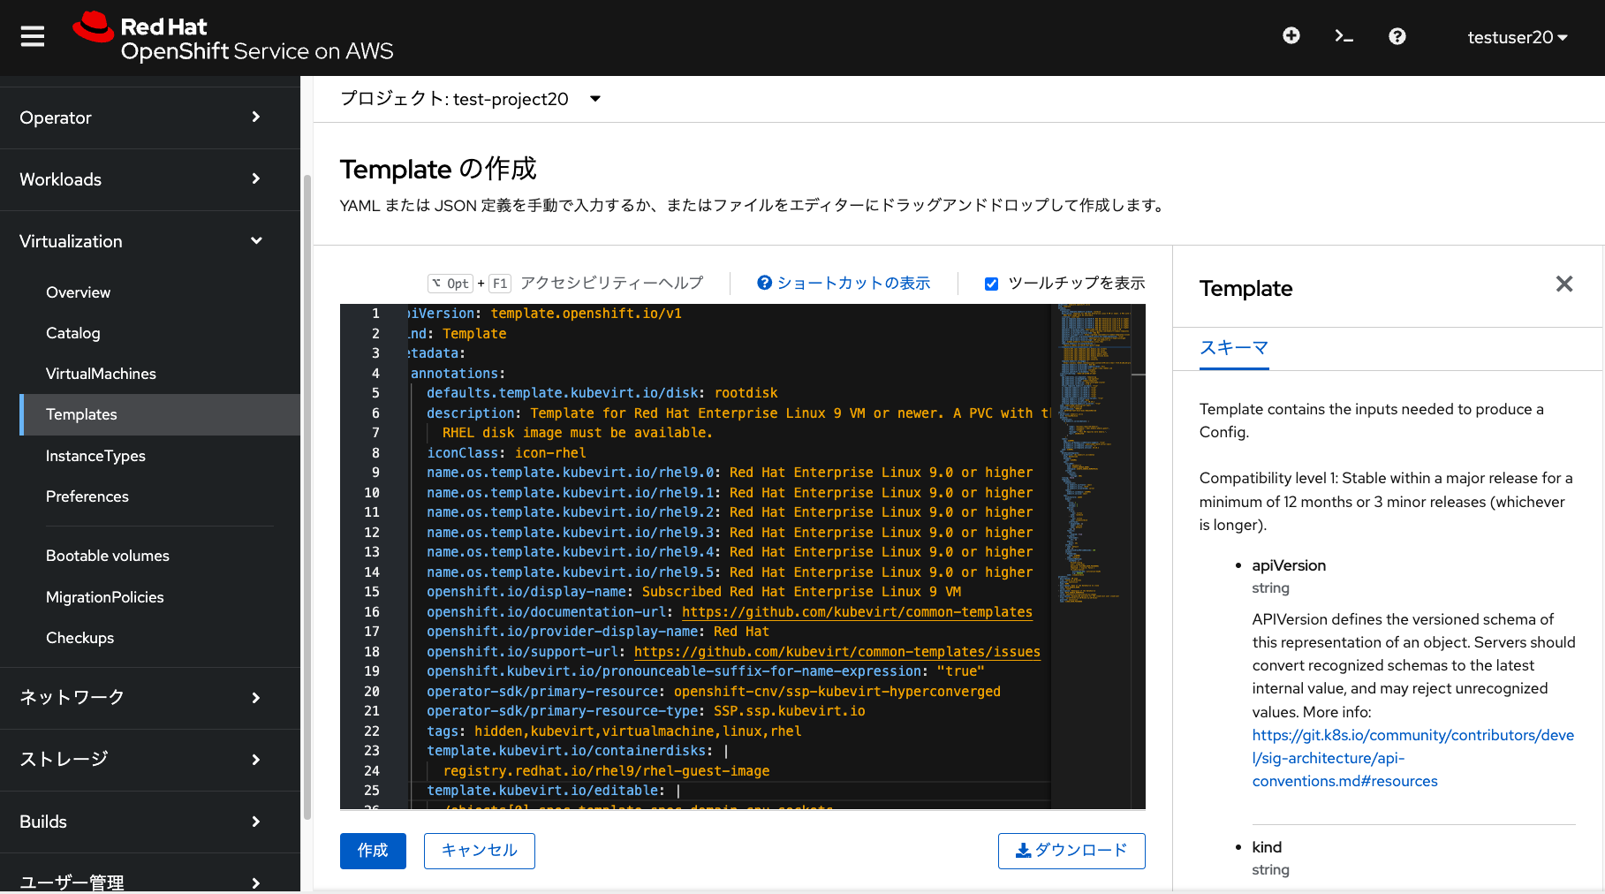Click the common-templates documentation URL in editor
1605x894 pixels.
(857, 612)
